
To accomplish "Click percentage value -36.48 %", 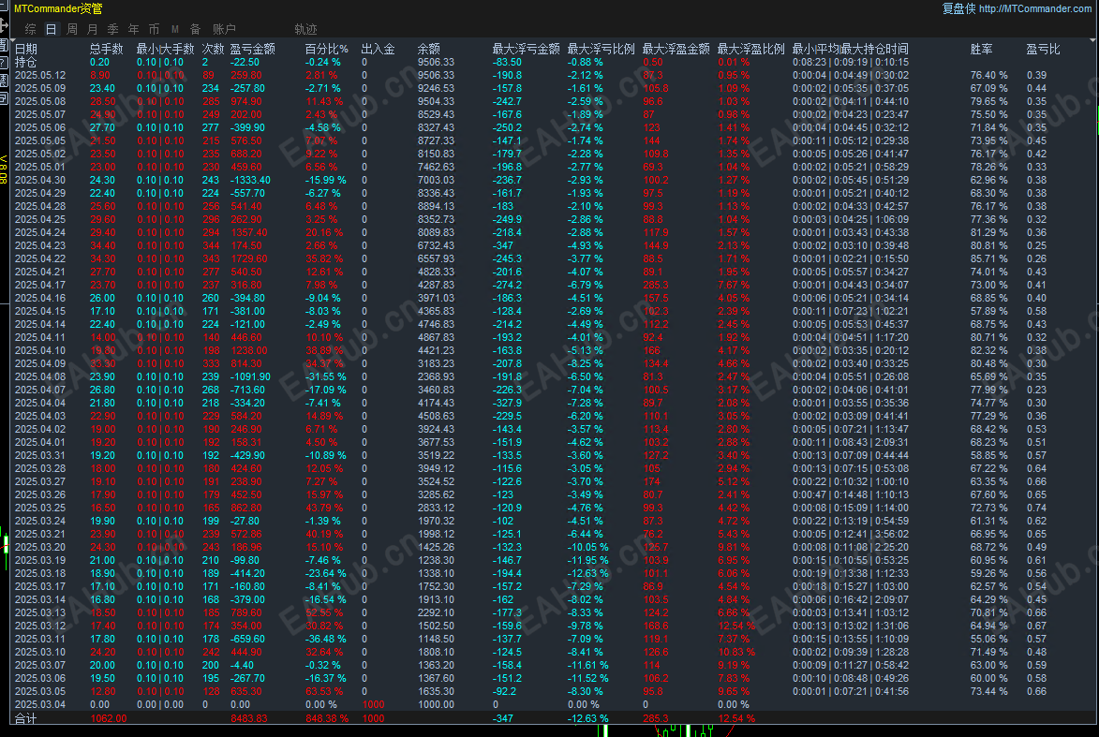I will point(326,639).
